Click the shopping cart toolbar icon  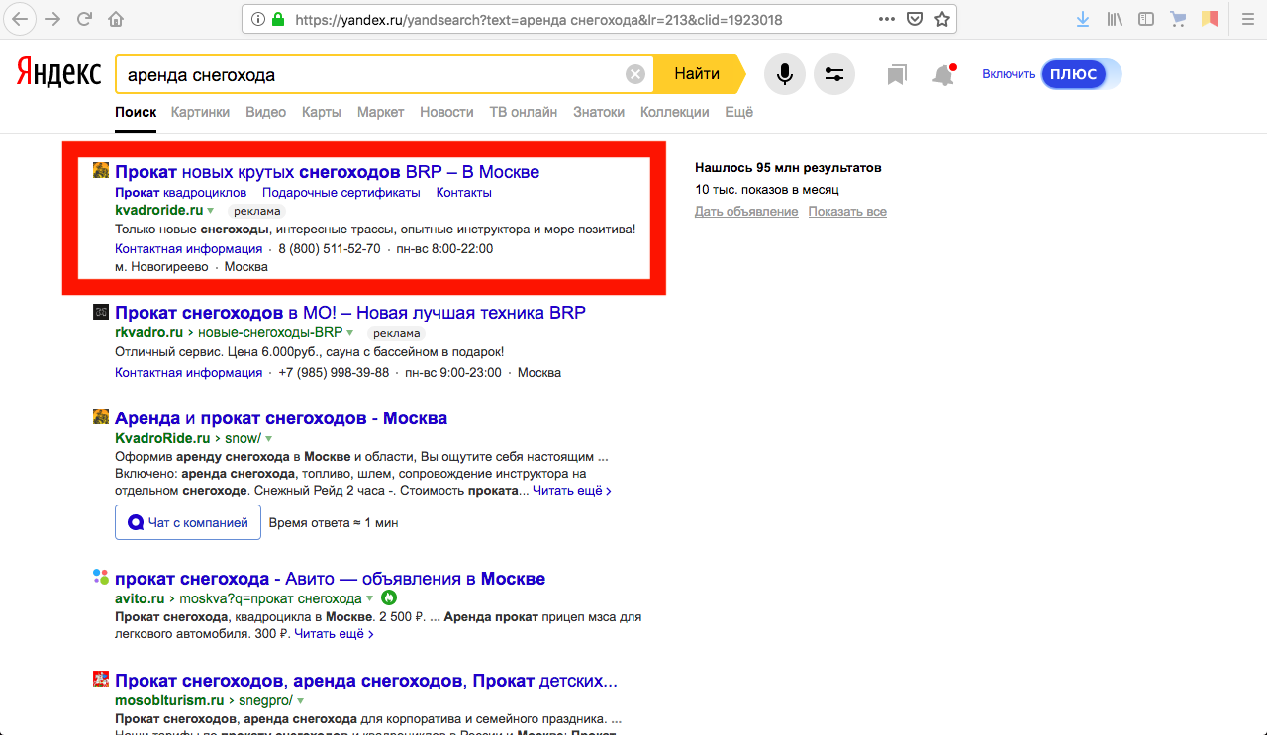pyautogui.click(x=1178, y=19)
